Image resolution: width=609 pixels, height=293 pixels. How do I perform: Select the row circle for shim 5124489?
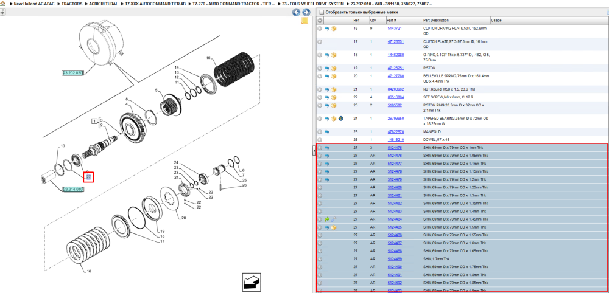point(320,260)
